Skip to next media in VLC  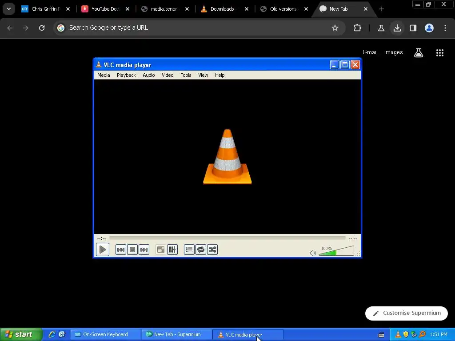pos(144,250)
